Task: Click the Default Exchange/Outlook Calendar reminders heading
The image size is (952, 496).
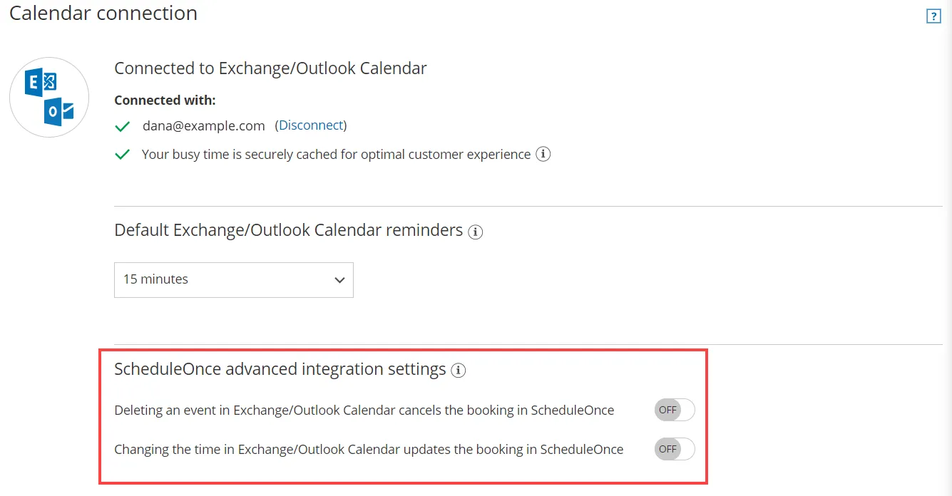Action: pos(289,231)
